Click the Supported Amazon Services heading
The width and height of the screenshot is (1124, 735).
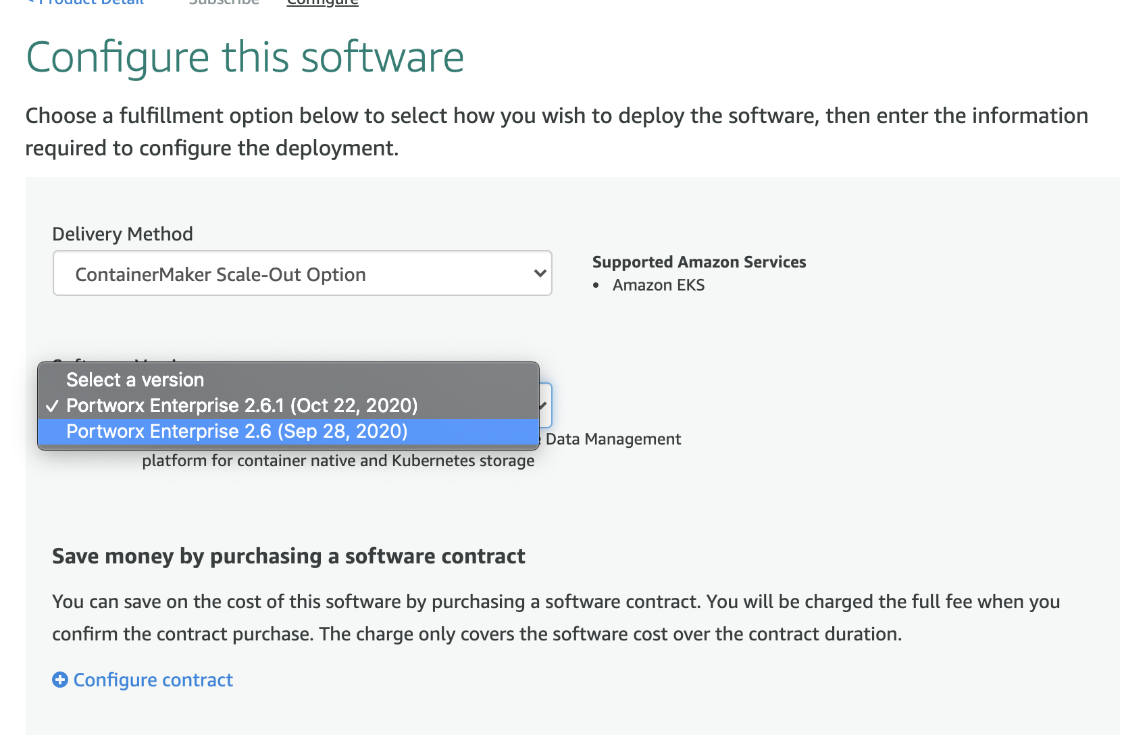click(x=698, y=262)
